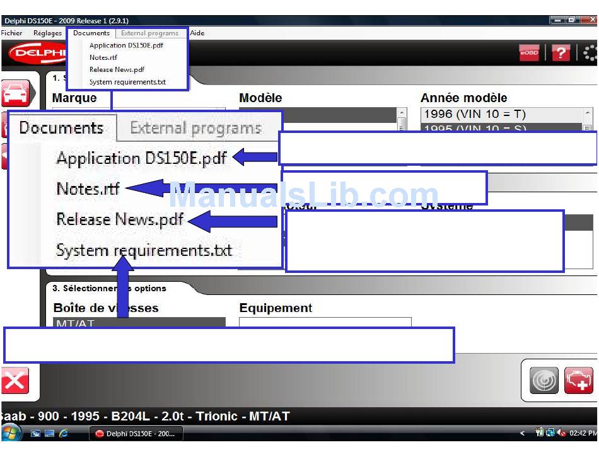Open the Windows Start button
This screenshot has height=457, width=599.
click(11, 433)
